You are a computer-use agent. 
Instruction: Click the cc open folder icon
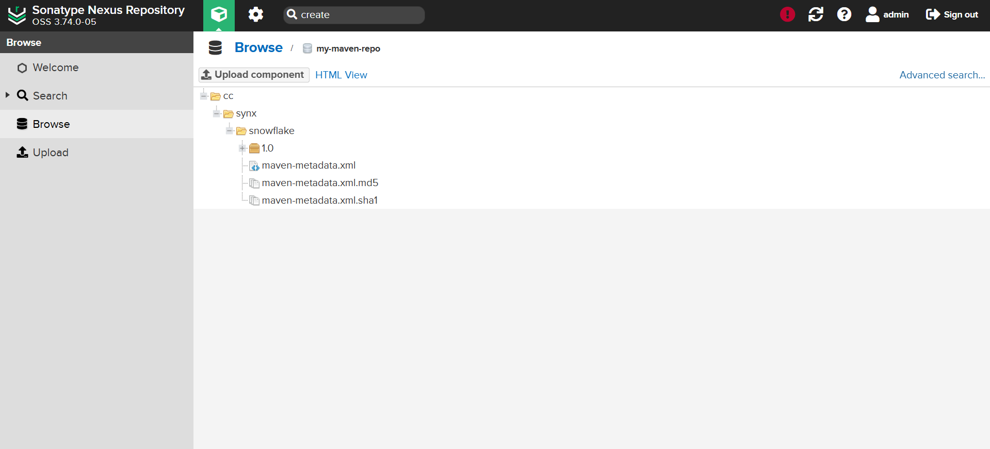[x=216, y=96]
